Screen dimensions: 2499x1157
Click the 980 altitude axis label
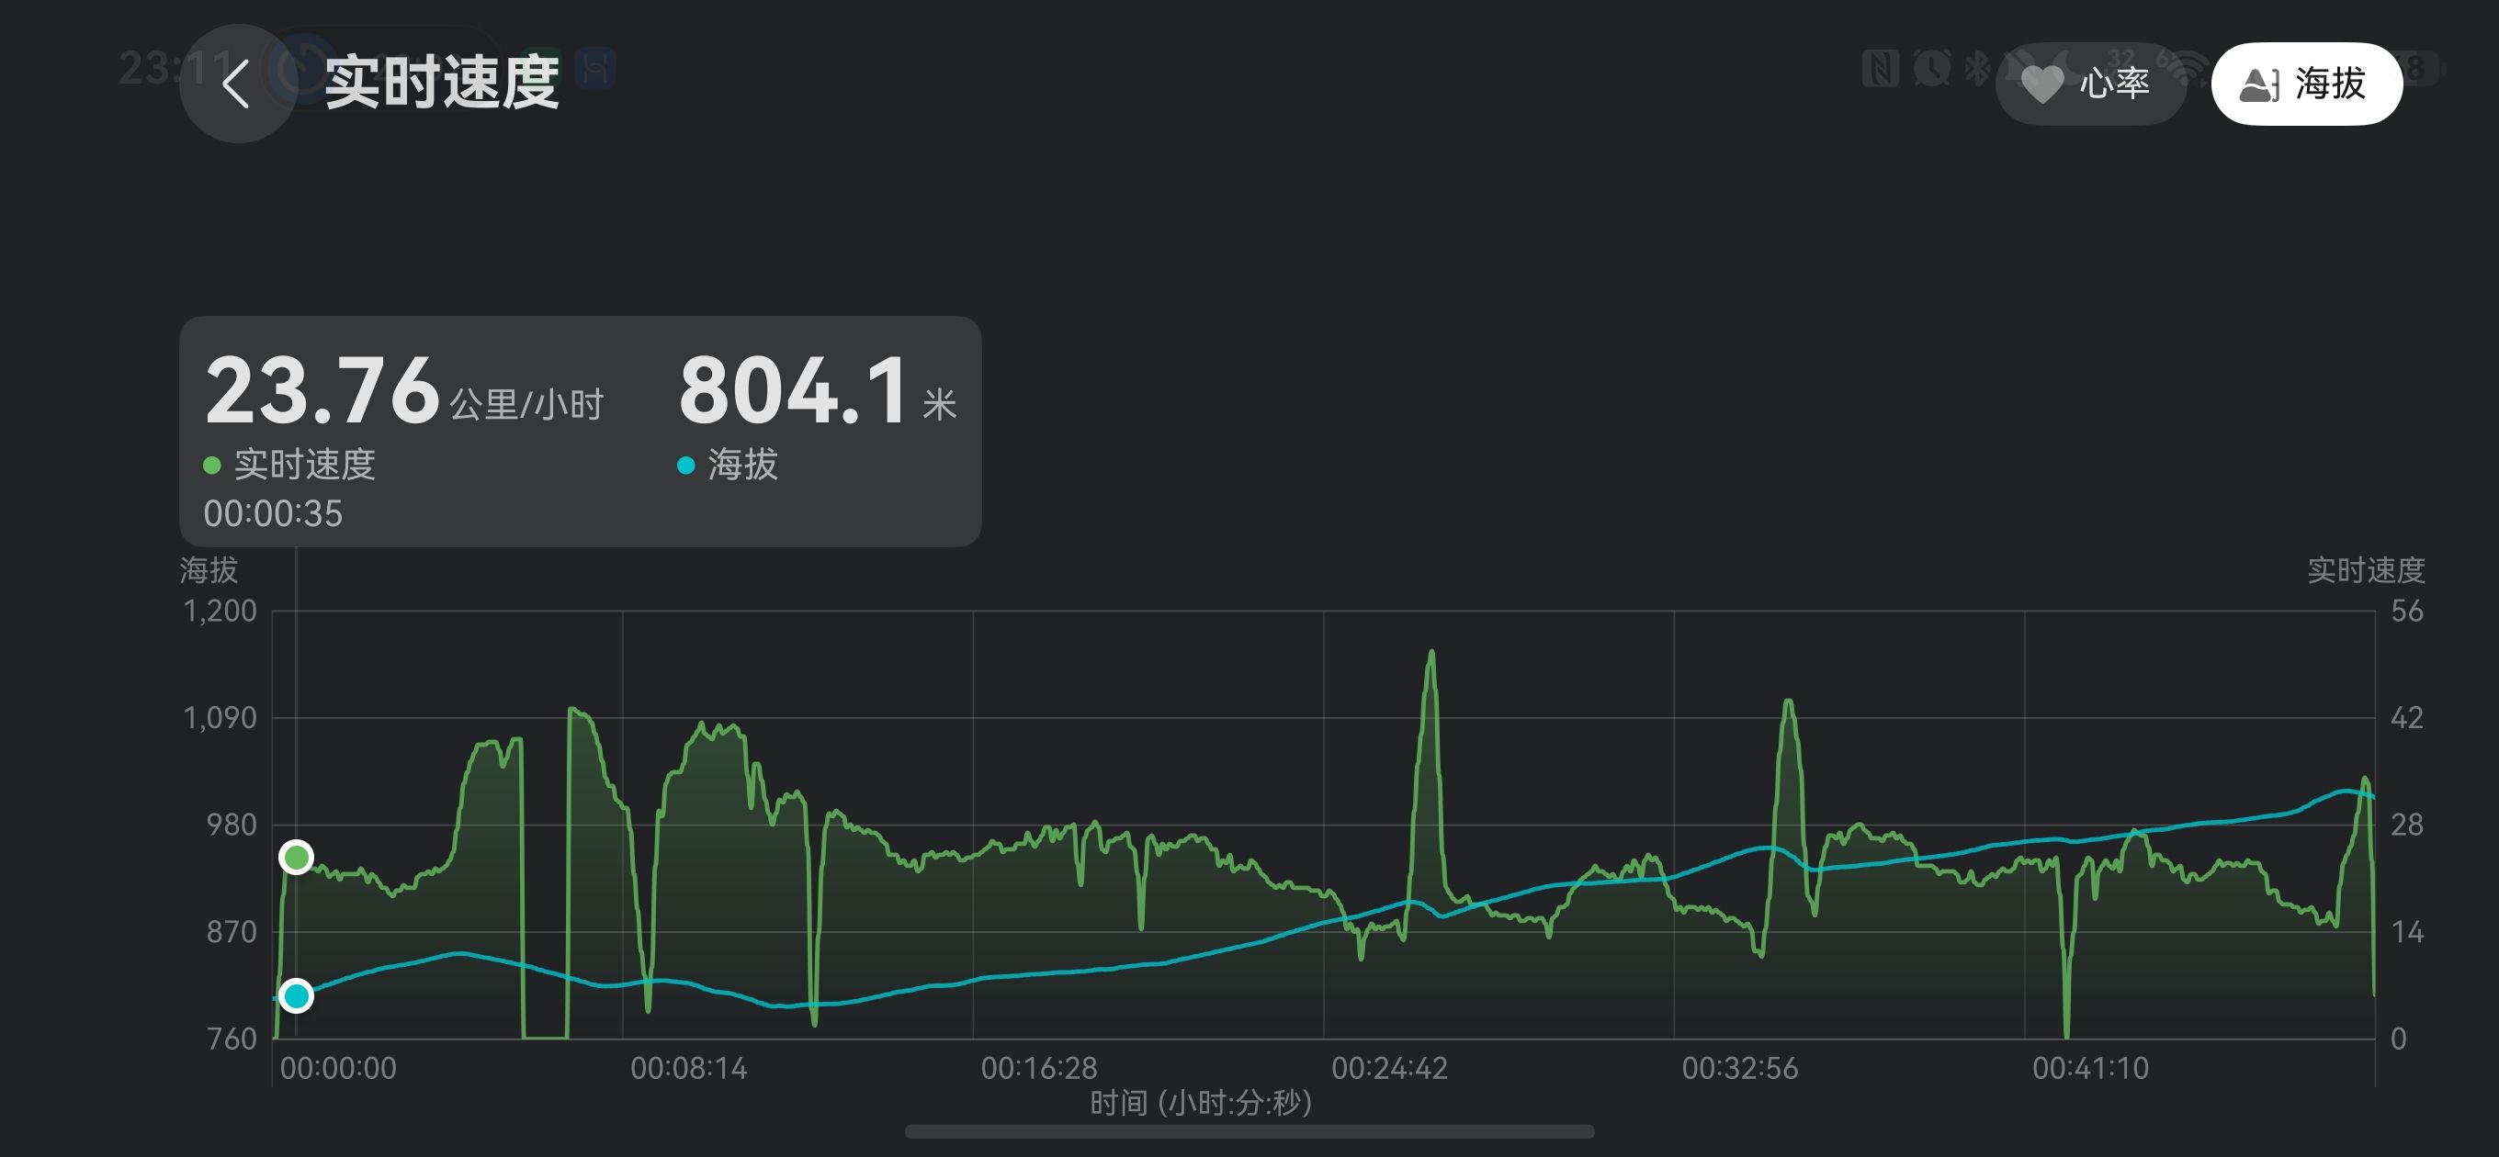[231, 826]
